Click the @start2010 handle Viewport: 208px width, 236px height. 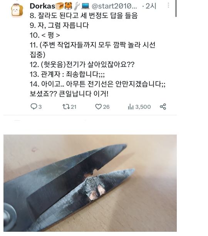pyautogui.click(x=114, y=6)
